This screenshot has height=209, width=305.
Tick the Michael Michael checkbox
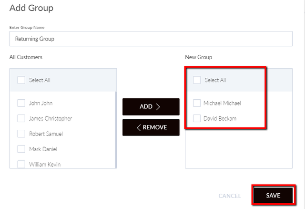click(x=197, y=103)
